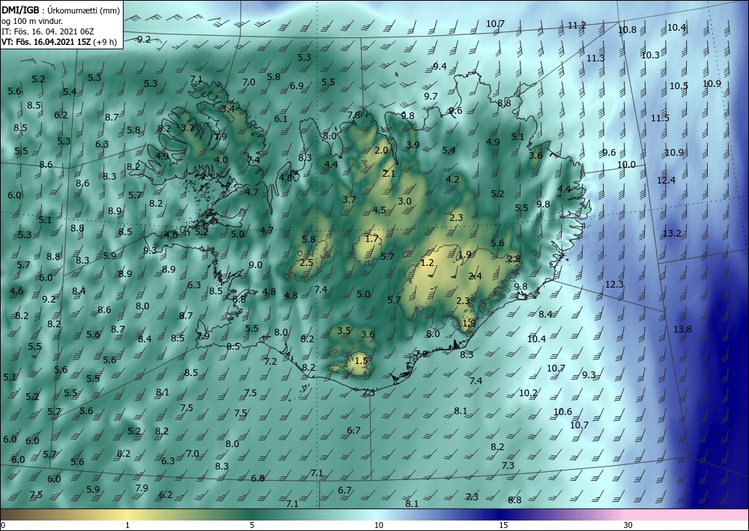Click the map value "2.0"
Viewport: 749px width, 531px height.
pos(381,151)
